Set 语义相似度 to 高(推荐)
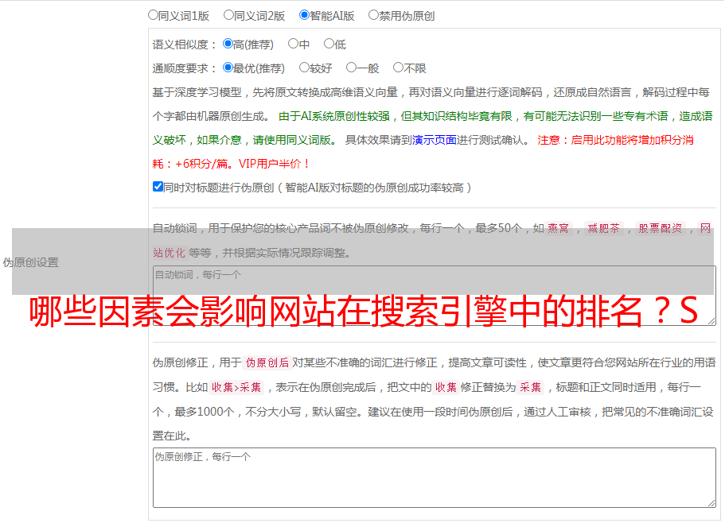The height and width of the screenshot is (523, 725). tap(228, 44)
